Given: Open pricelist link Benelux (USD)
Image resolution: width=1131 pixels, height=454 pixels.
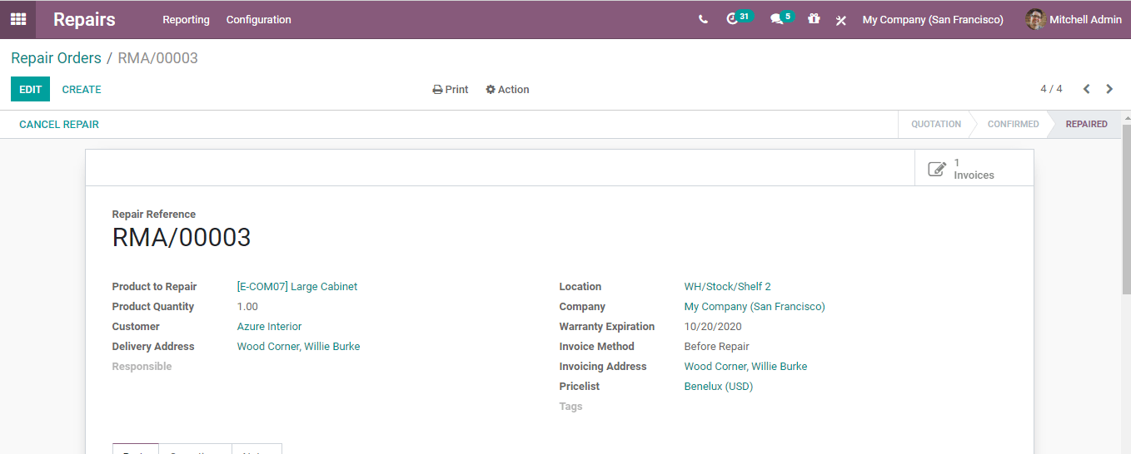Looking at the screenshot, I should (719, 386).
